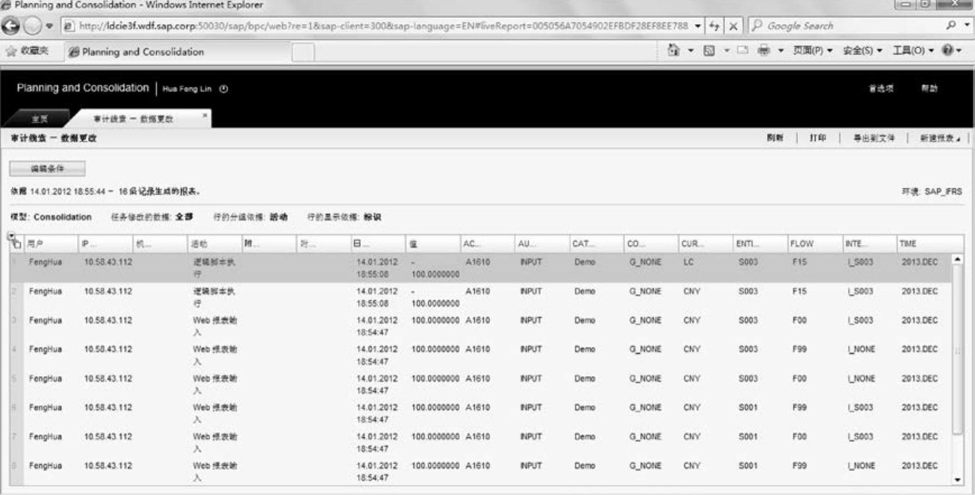Click the CUR... column header

tap(705, 244)
